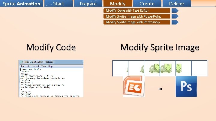The height and width of the screenshot is (121, 216).
Task: Go to the Create tab
Action: 147,3
